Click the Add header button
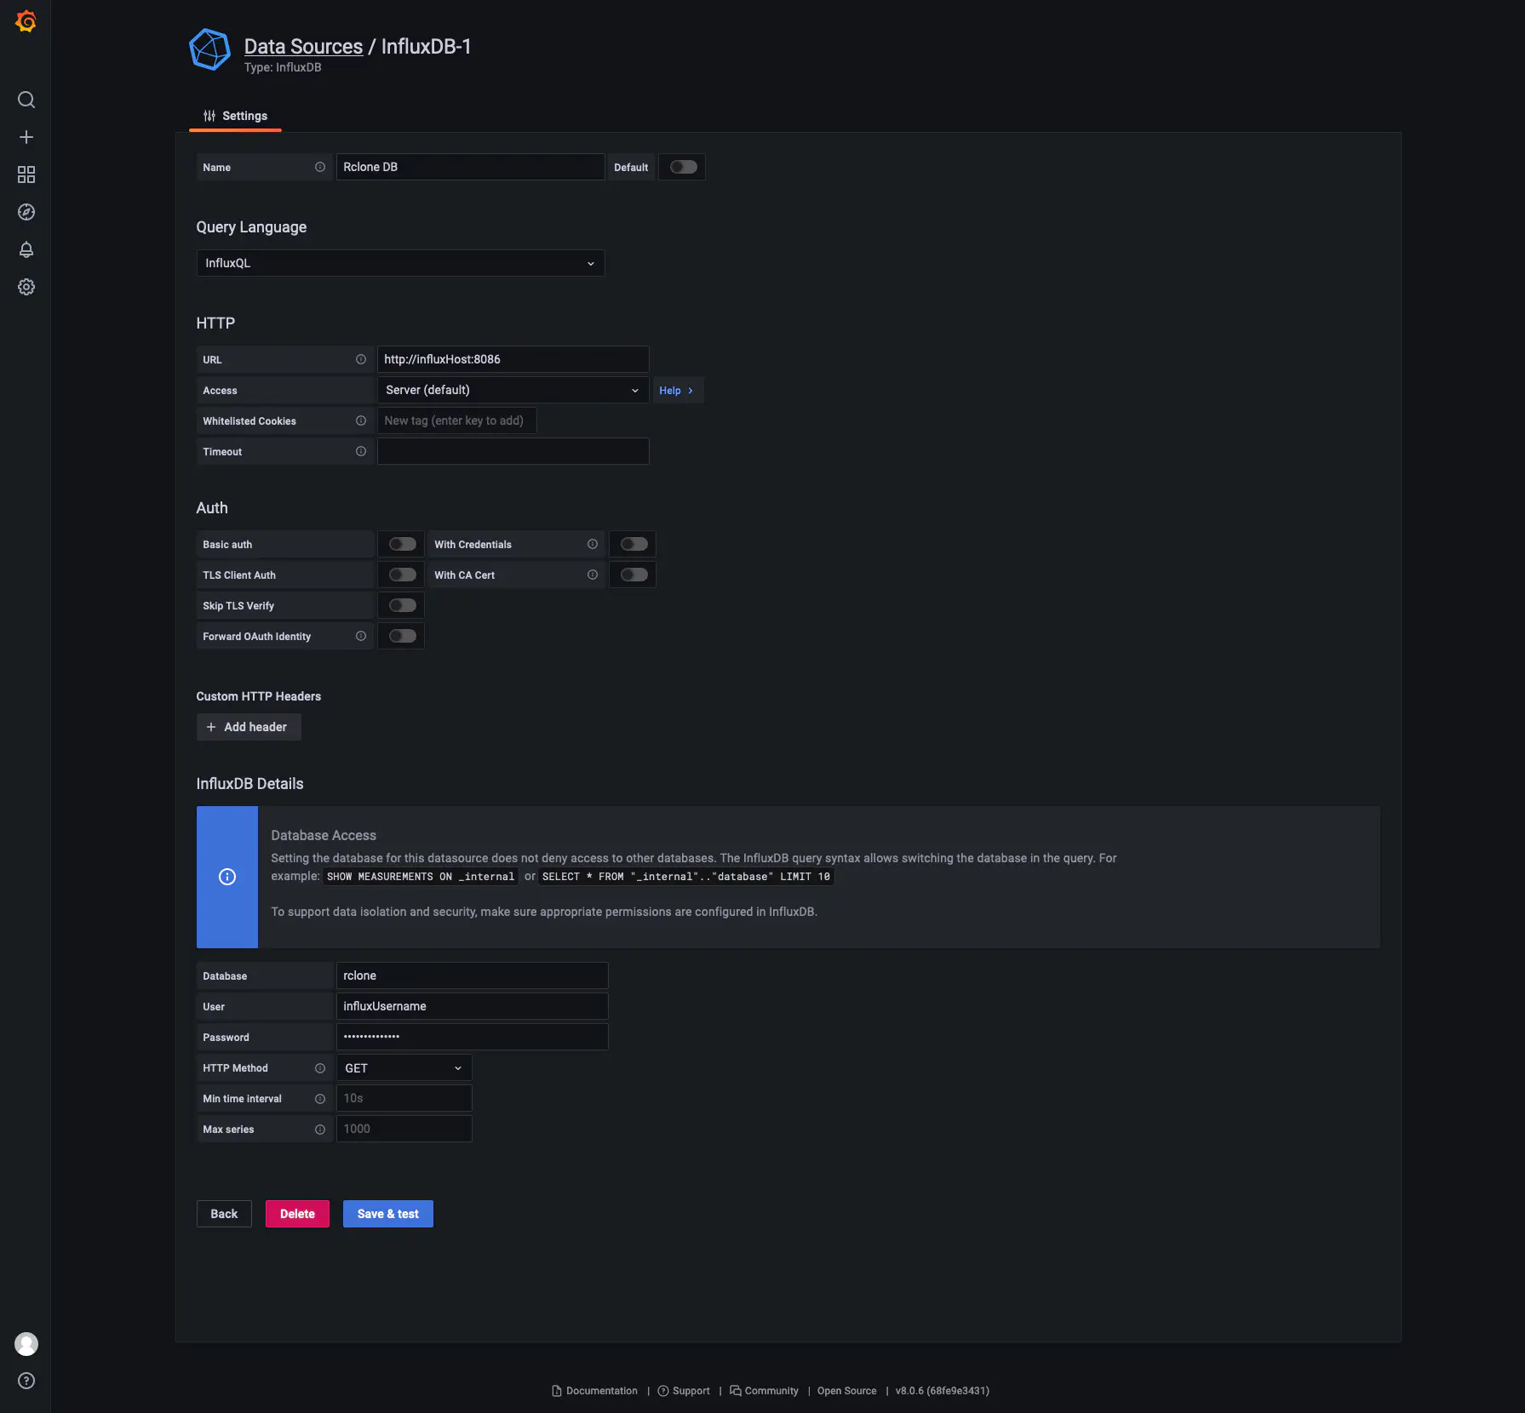This screenshot has height=1413, width=1525. [249, 727]
